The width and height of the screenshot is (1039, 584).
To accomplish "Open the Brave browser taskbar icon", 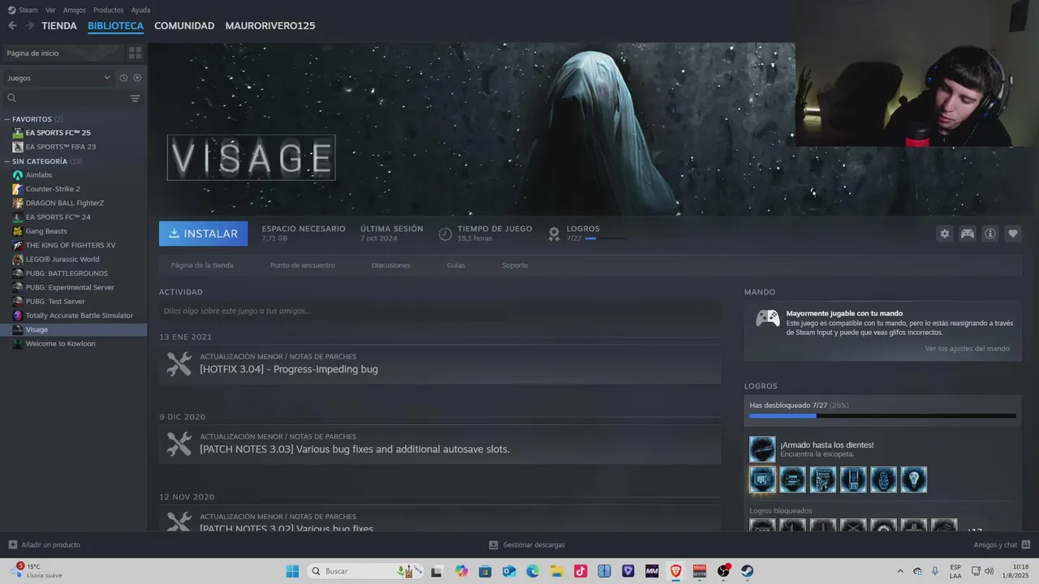I will [x=675, y=571].
